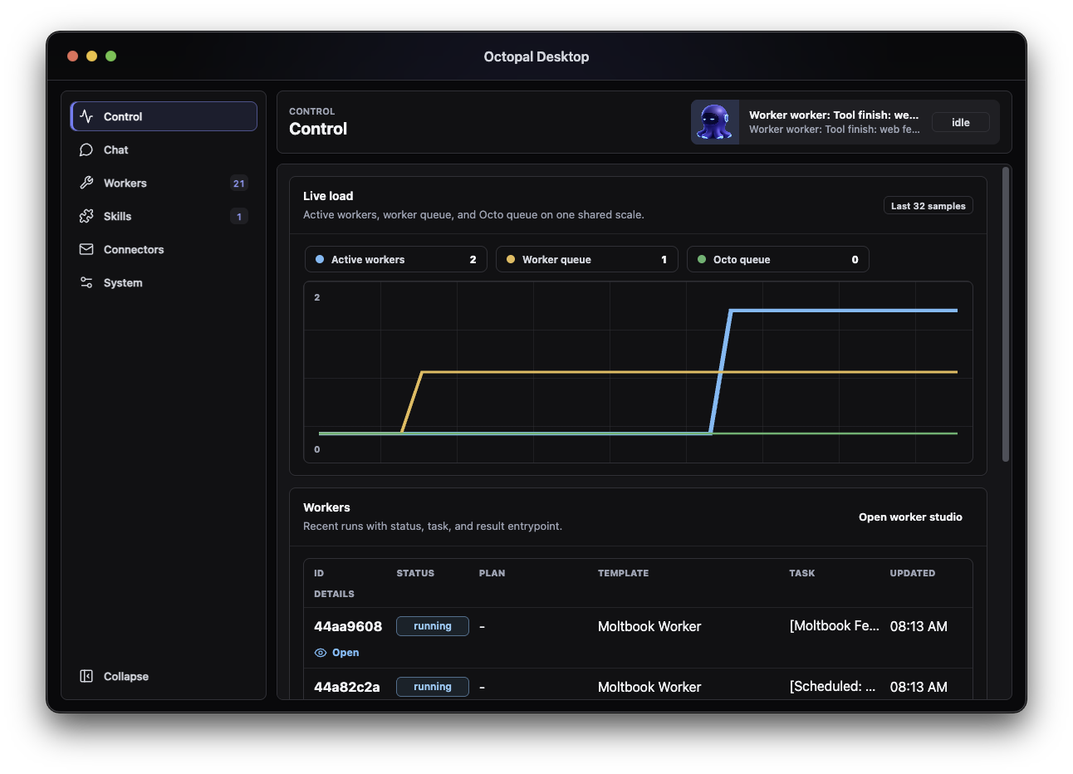Click worker ID 44aa9608

pos(348,626)
